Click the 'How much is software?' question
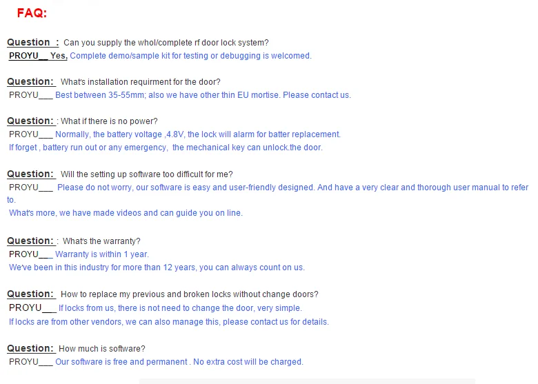The width and height of the screenshot is (538, 384). tap(102, 349)
